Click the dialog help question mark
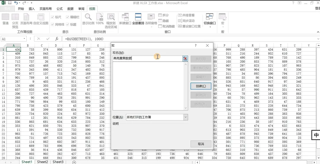This screenshot has height=164, width=320. tap(196, 46)
